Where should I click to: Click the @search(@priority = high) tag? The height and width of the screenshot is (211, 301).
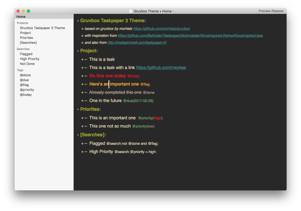(136, 152)
